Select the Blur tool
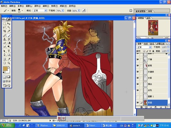Viewport: 171px width, 128px height. [x=5, y=47]
